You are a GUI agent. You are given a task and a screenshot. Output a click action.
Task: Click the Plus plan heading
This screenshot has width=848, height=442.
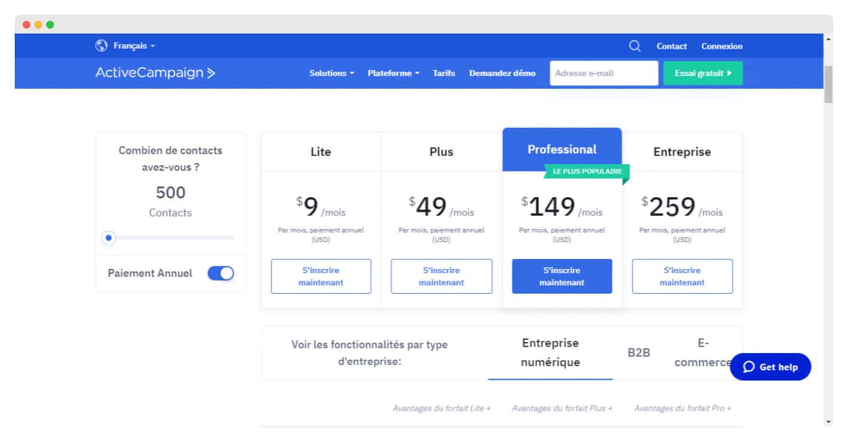442,152
